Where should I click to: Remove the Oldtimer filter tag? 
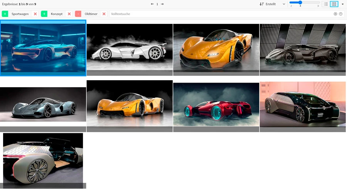click(104, 14)
